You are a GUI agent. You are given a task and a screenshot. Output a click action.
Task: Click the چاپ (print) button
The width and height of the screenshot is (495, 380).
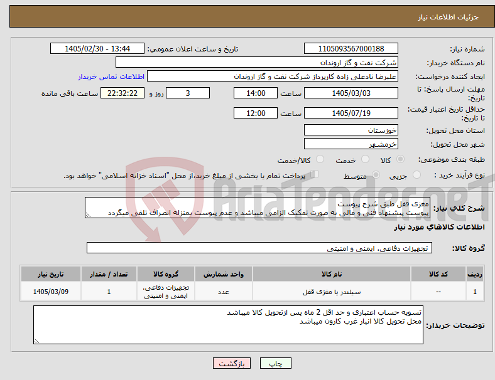(x=275, y=363)
